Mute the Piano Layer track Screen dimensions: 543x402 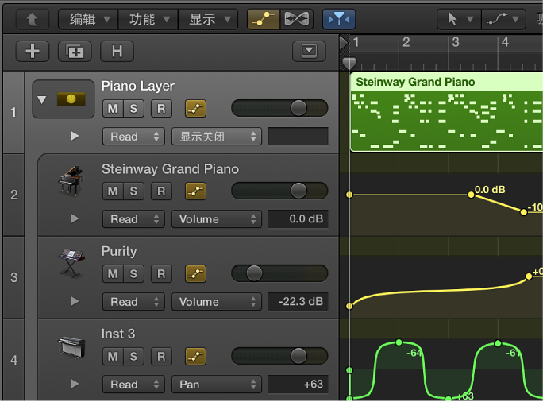(113, 109)
